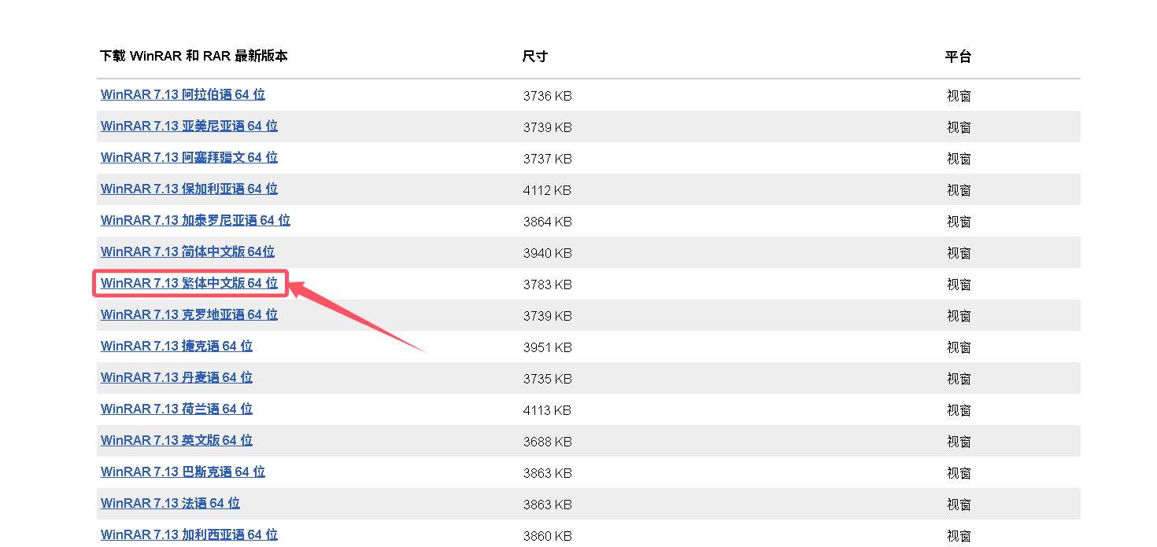Click the 尺寸 column header
This screenshot has width=1157, height=547.
pyautogui.click(x=534, y=57)
